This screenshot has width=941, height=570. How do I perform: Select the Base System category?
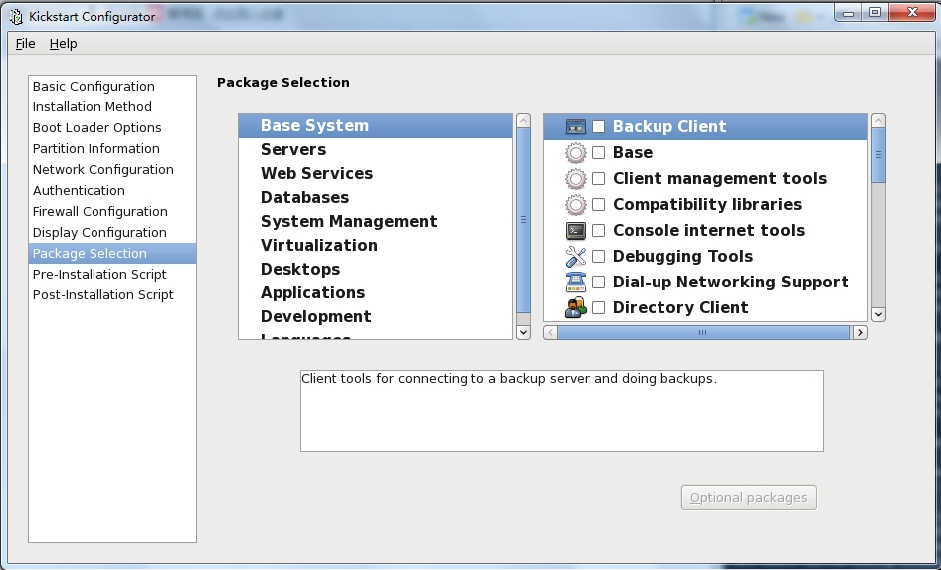(x=376, y=126)
